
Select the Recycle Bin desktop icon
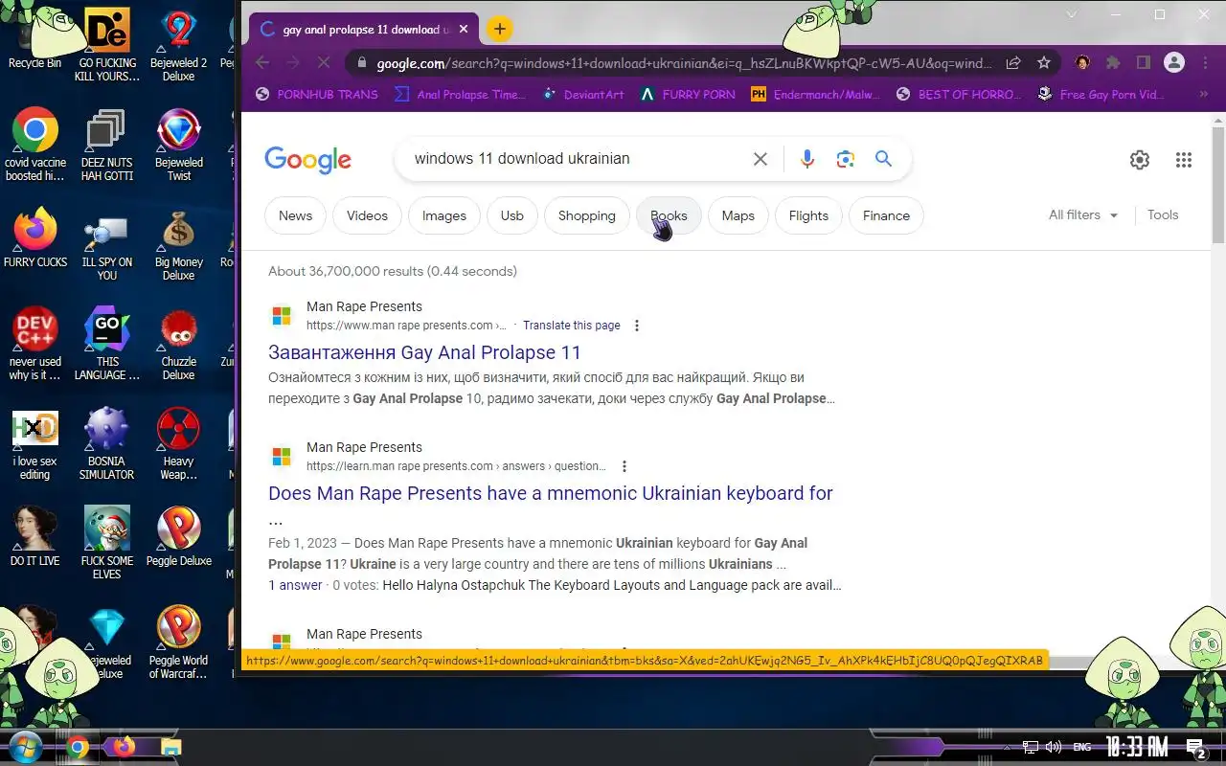click(x=34, y=40)
